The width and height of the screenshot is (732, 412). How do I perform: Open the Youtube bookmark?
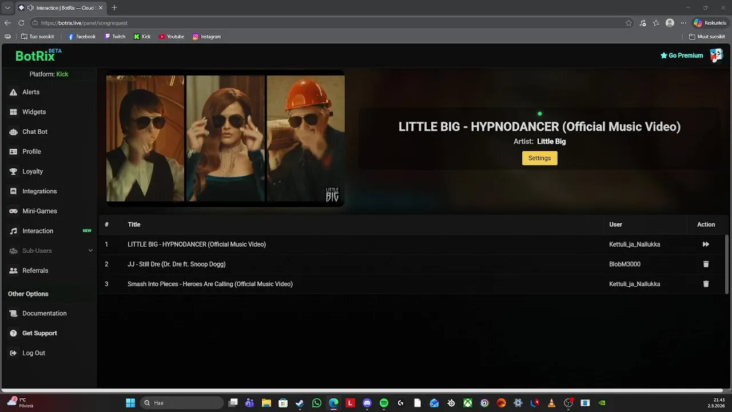click(x=172, y=37)
